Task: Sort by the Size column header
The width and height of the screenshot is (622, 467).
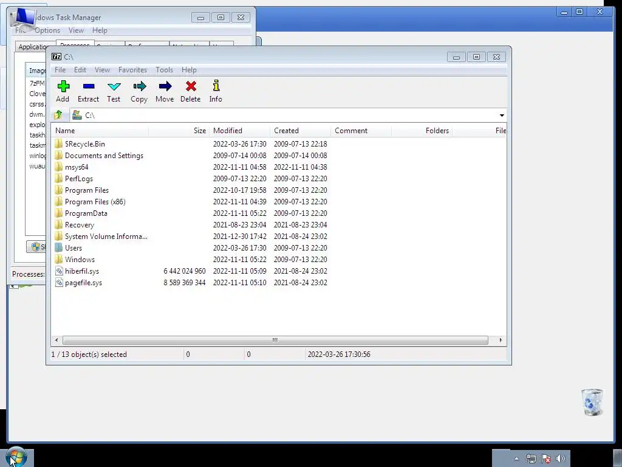Action: click(x=179, y=131)
